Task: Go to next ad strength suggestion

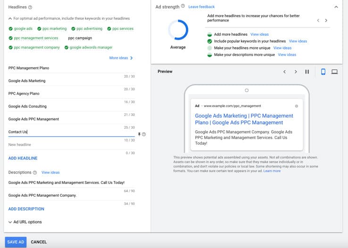Action: coord(326,21)
